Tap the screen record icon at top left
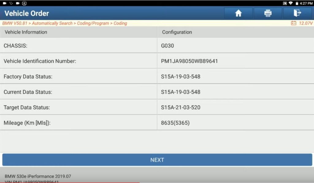The image size is (314, 183). (x=5, y=3)
